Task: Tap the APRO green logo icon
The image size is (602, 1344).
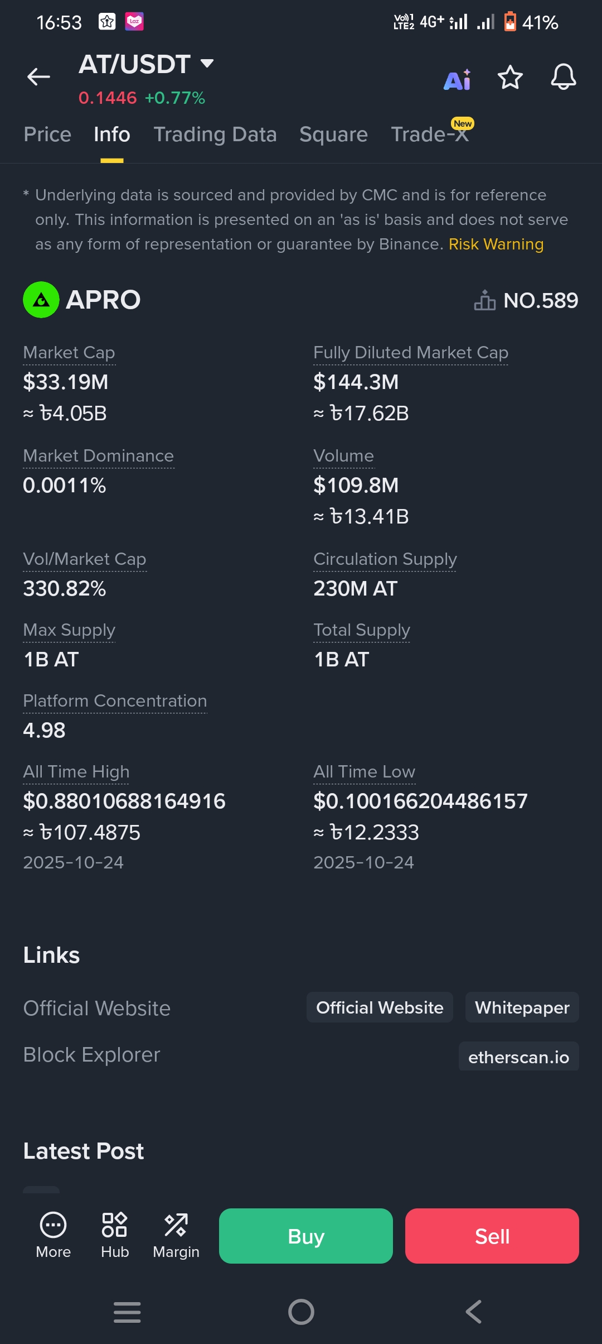Action: click(x=41, y=300)
